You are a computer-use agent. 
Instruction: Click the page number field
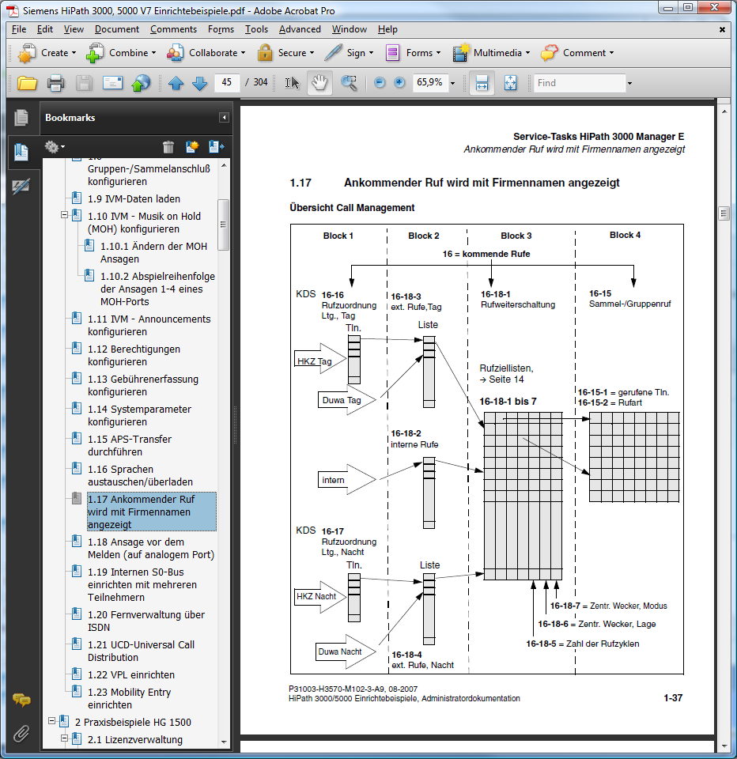click(227, 83)
